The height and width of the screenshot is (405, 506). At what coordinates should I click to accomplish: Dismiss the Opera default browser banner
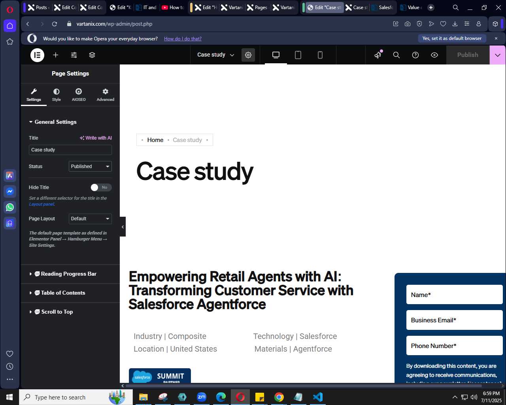[496, 38]
